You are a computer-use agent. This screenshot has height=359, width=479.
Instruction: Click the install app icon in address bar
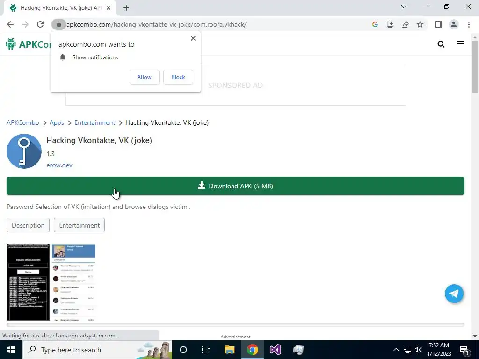coord(390,24)
